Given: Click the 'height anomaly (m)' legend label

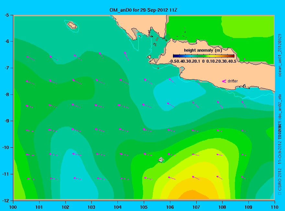Looking at the screenshot, I should (x=203, y=50).
